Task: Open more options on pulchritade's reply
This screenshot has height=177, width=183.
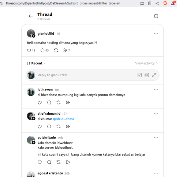Action: tap(156, 138)
